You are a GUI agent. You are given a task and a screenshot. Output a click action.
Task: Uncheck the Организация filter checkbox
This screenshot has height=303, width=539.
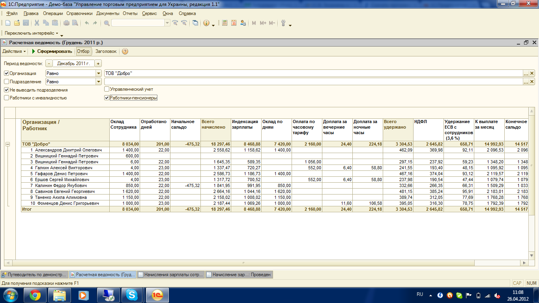(7, 73)
